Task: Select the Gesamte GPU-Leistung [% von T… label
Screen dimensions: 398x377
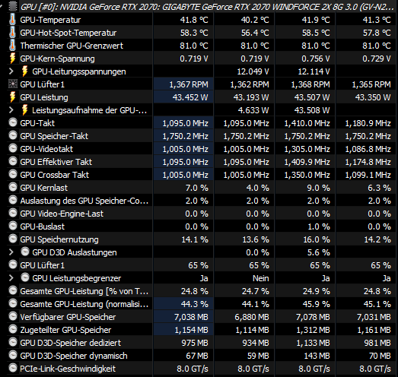Action: click(x=84, y=291)
